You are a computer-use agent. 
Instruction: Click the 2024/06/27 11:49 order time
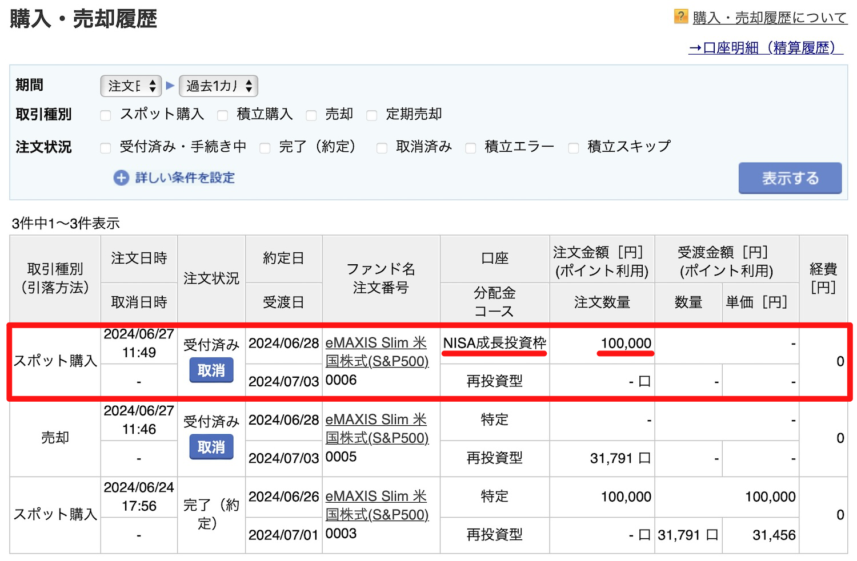pos(139,344)
